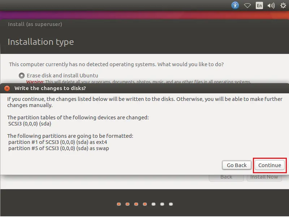
Task: Click the Continue button
Action: [269, 165]
